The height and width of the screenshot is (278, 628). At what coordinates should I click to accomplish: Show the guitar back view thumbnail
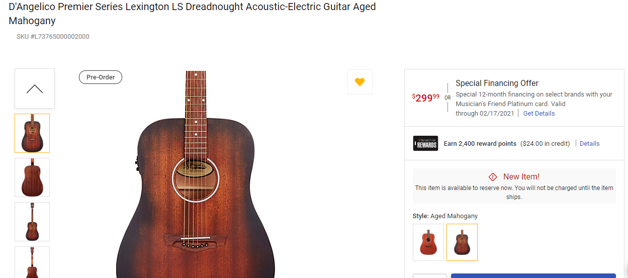(x=32, y=177)
